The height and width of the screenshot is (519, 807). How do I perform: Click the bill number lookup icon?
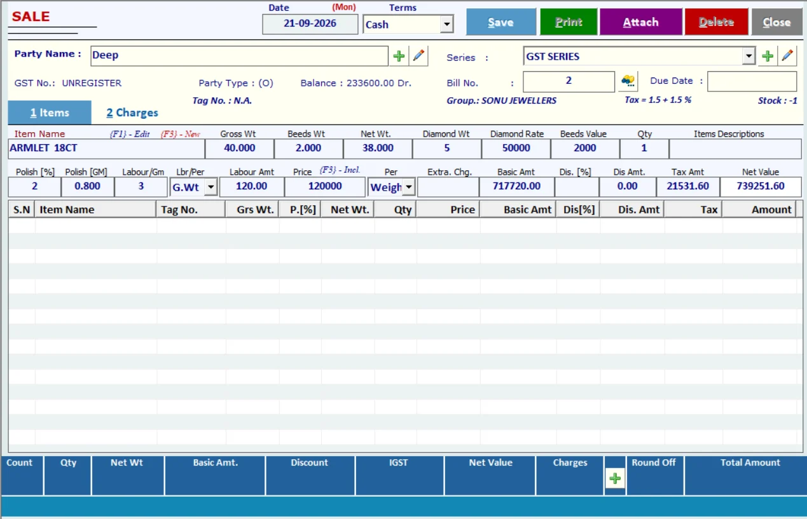[628, 81]
